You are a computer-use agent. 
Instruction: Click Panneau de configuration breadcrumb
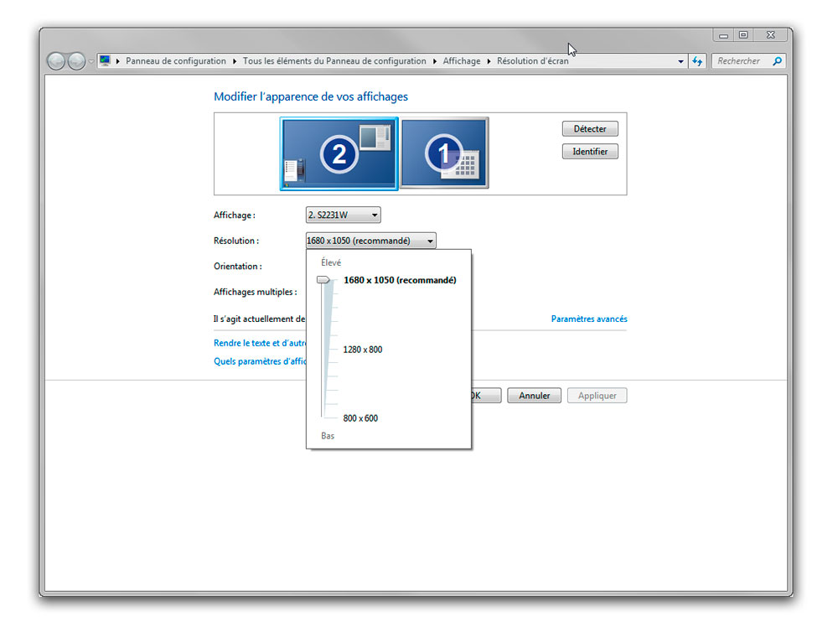tap(176, 61)
